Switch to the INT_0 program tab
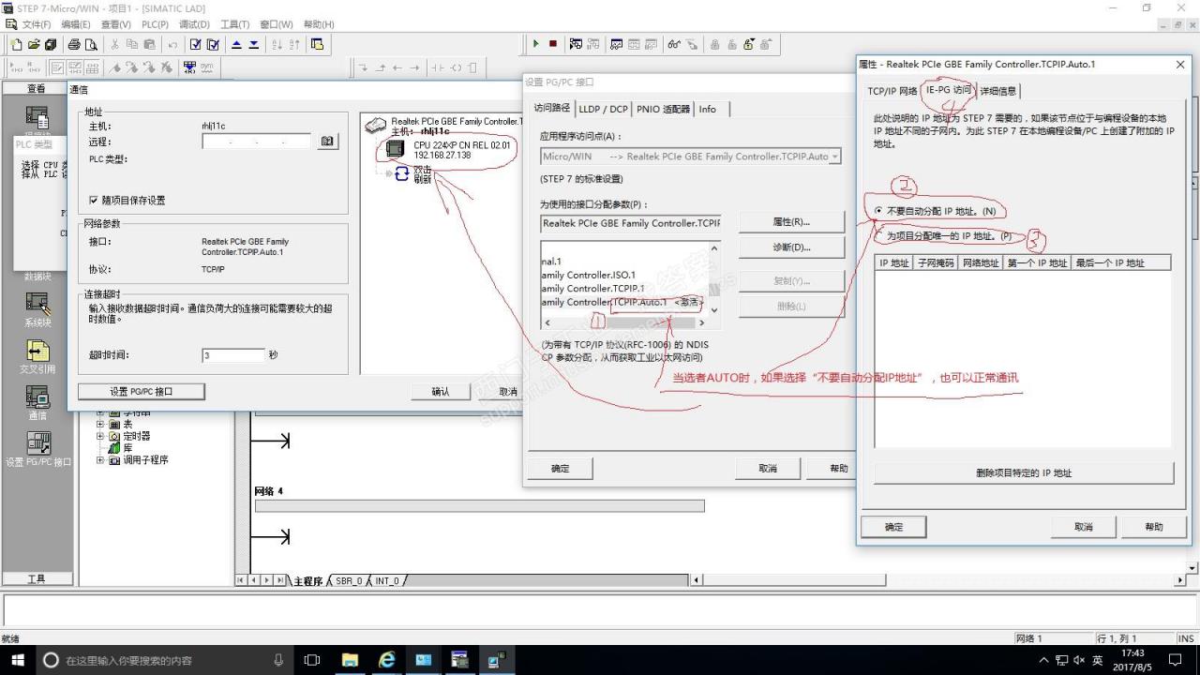The width and height of the screenshot is (1200, 675). tap(387, 581)
